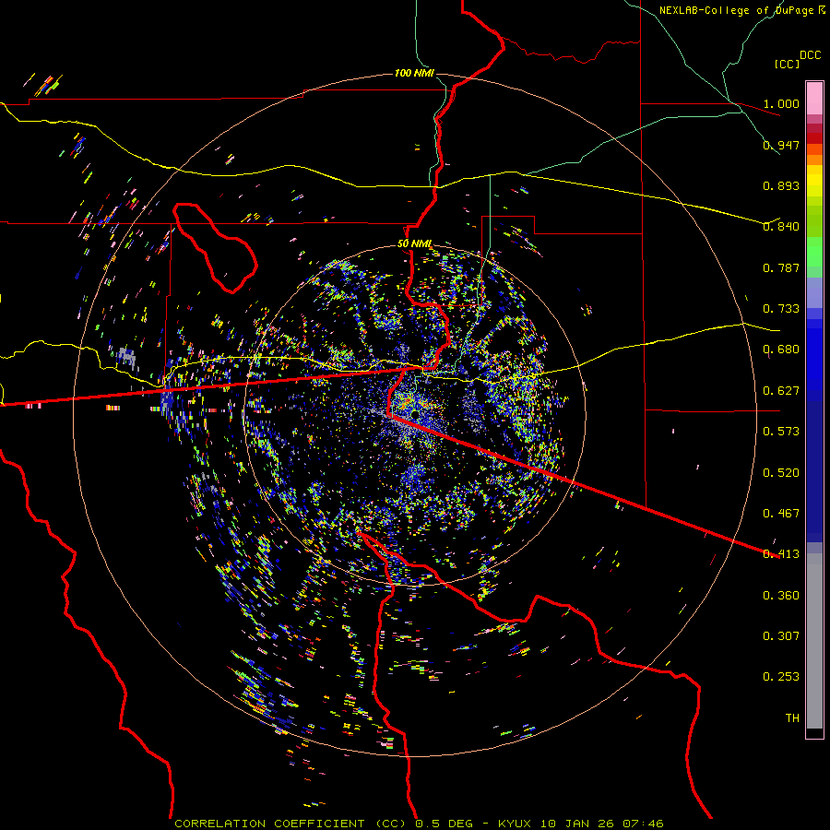This screenshot has height=830, width=830.
Task: Click the 50 NMI range ring label
Action: tap(414, 244)
